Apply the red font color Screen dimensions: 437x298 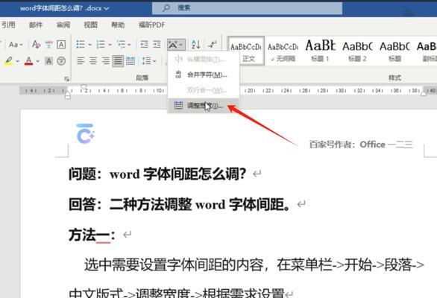pos(28,60)
